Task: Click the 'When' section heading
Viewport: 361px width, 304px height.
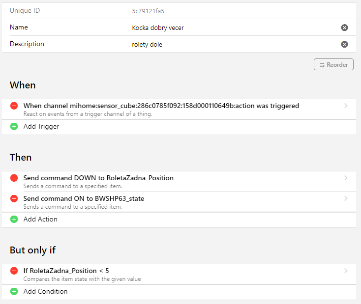Action: tap(23, 85)
